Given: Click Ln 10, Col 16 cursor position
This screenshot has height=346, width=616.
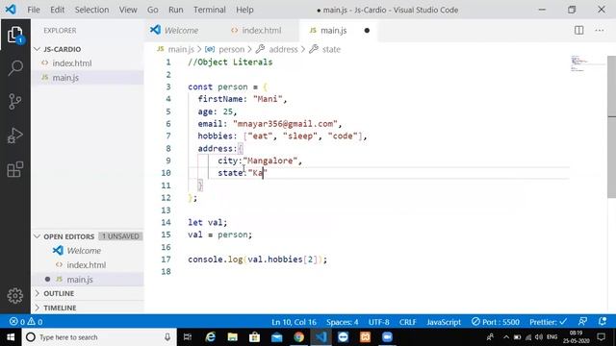Looking at the screenshot, I should pos(294,322).
